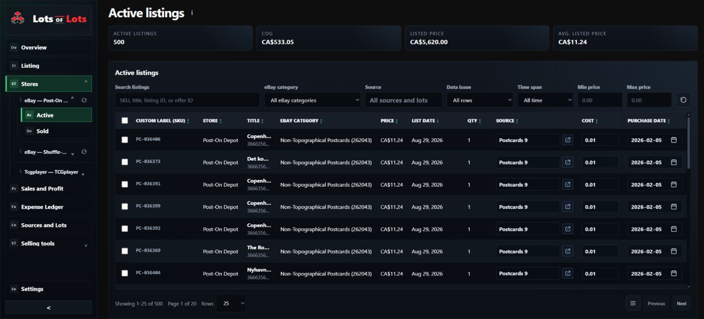This screenshot has width=704, height=319.
Task: Collapse the Stores section in sidebar
Action: click(86, 82)
